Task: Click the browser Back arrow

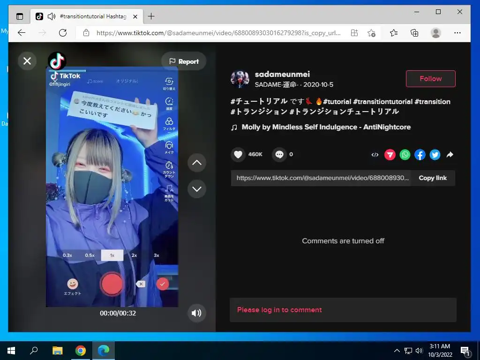Action: [x=22, y=33]
